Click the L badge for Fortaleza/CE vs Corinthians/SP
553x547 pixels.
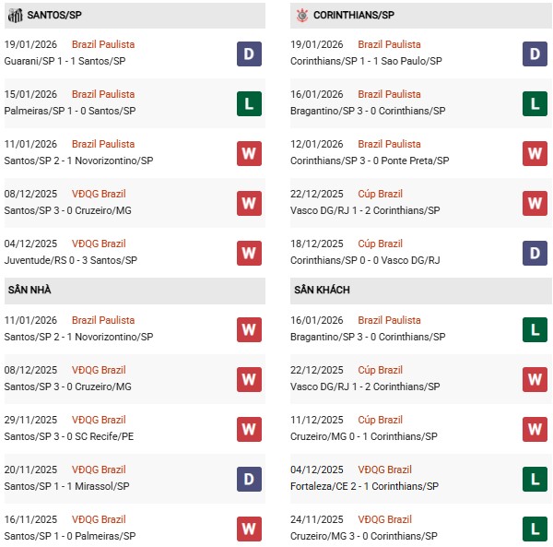tap(535, 479)
